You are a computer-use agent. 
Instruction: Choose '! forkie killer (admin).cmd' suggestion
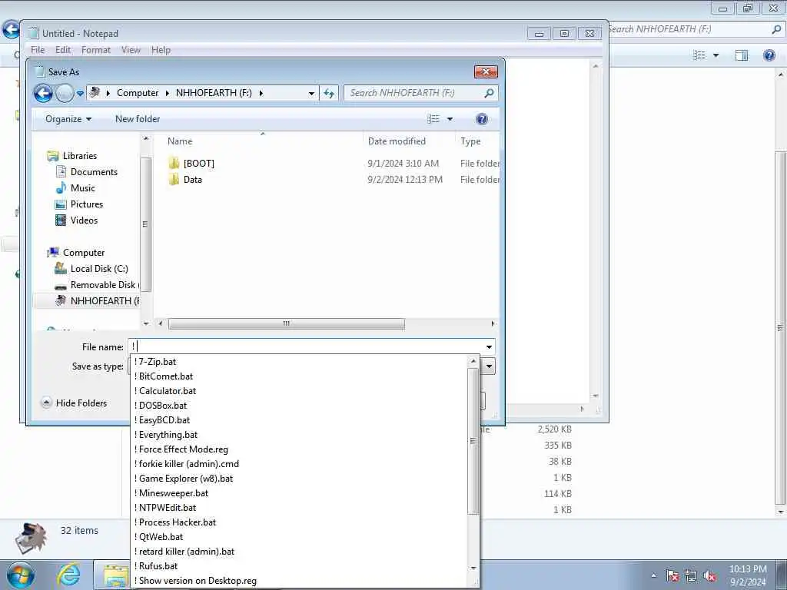(301, 464)
